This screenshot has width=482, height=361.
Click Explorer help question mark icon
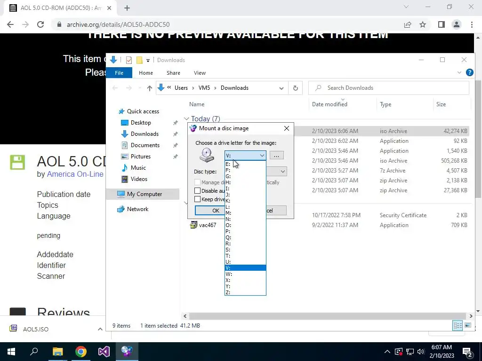[x=469, y=72]
